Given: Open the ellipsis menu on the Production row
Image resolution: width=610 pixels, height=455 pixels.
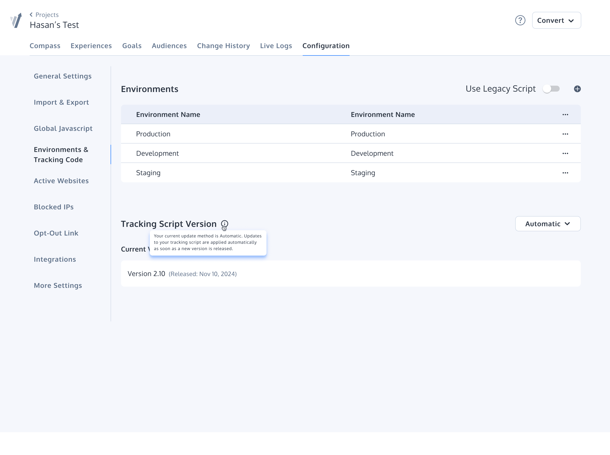Looking at the screenshot, I should coord(565,134).
